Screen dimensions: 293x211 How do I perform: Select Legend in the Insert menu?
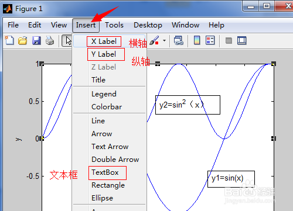click(110, 94)
